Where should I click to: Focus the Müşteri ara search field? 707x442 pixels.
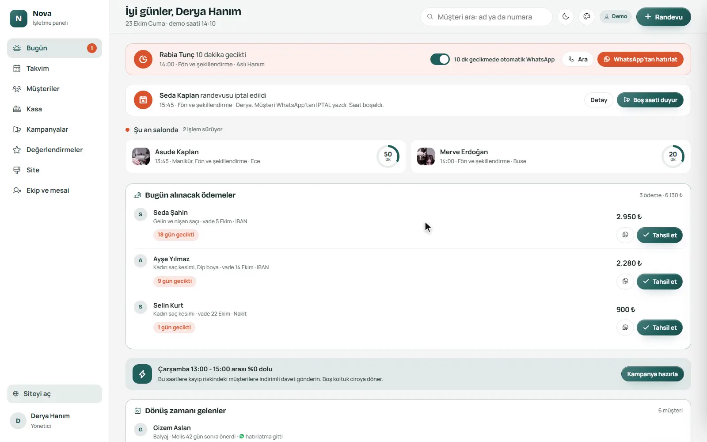[486, 17]
